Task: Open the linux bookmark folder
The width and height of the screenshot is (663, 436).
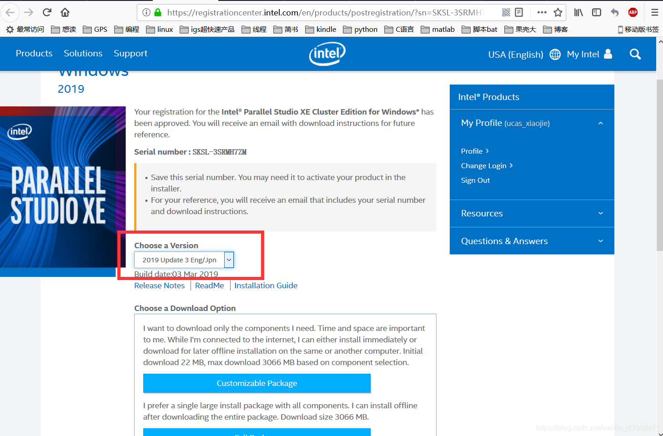Action: pyautogui.click(x=160, y=30)
